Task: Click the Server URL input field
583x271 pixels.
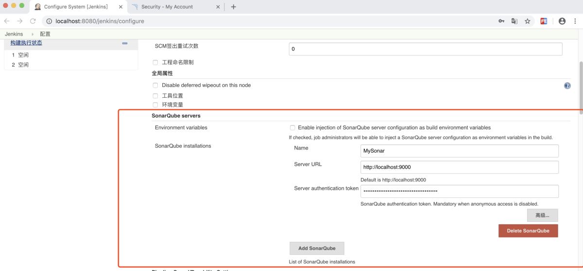Action: point(459,167)
